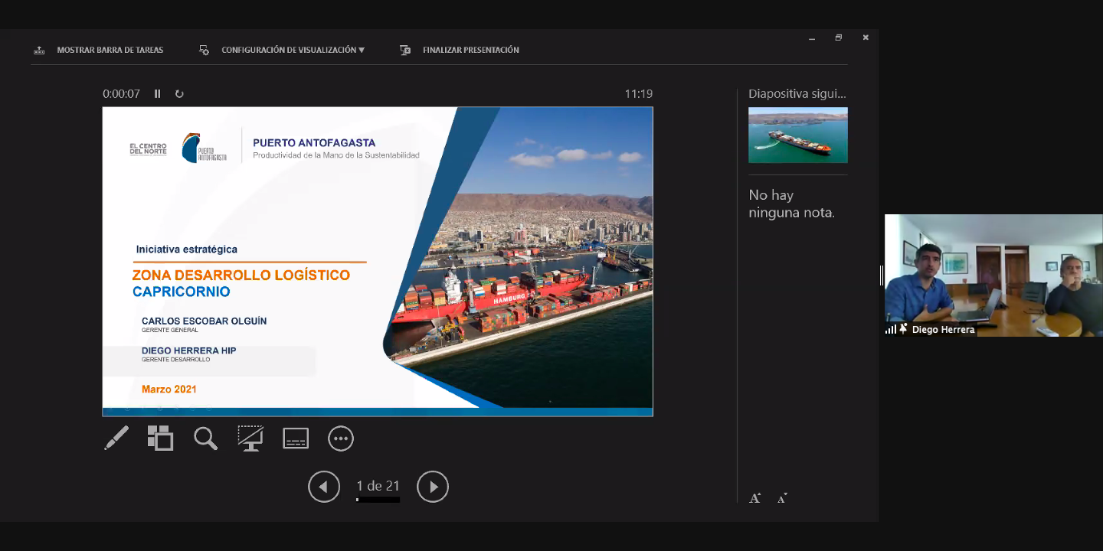This screenshot has width=1103, height=551.
Task: Restart the presentation timer
Action: click(179, 94)
